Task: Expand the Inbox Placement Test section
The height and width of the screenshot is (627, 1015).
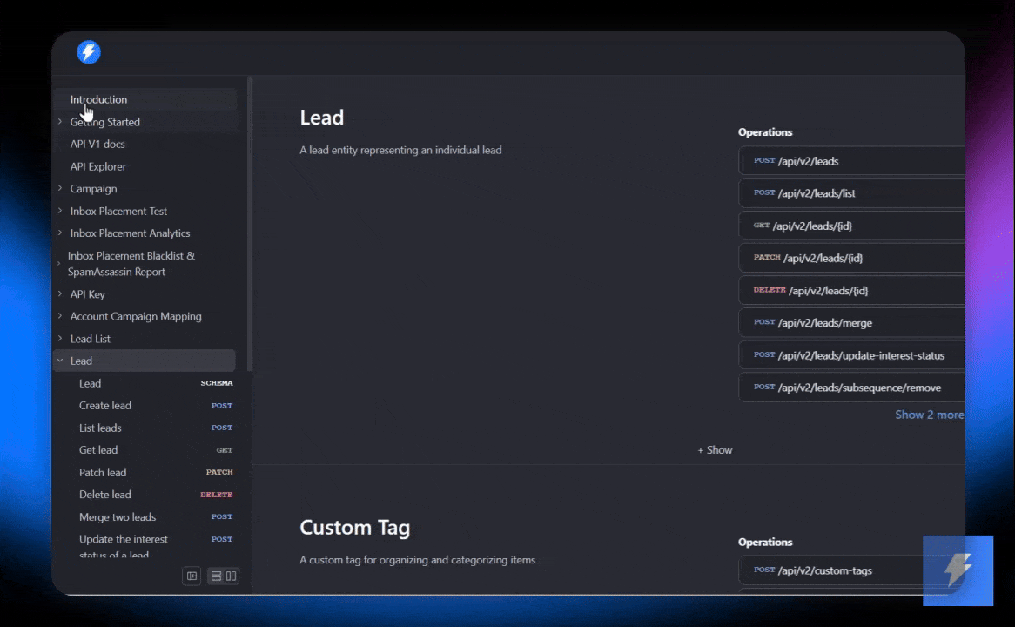Action: point(60,212)
